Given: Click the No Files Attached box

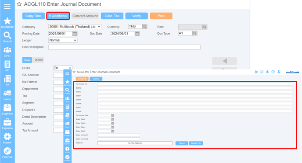Looking at the screenshot, I should (135, 143).
